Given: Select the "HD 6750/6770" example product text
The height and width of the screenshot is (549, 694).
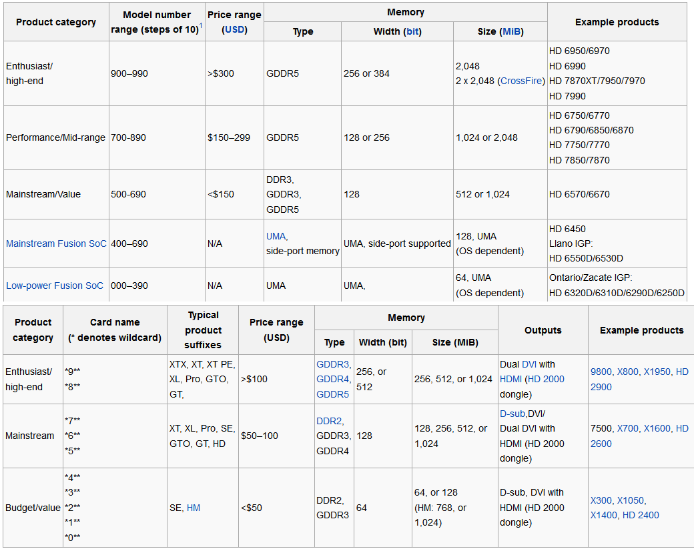Looking at the screenshot, I should pos(579,115).
